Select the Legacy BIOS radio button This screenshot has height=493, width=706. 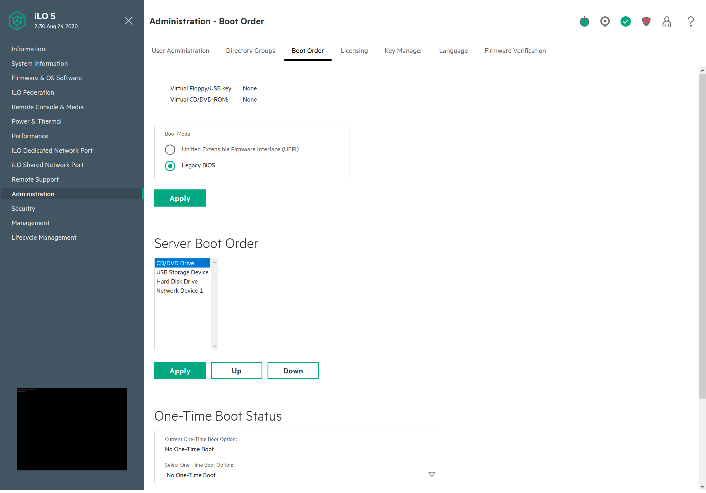(x=170, y=166)
